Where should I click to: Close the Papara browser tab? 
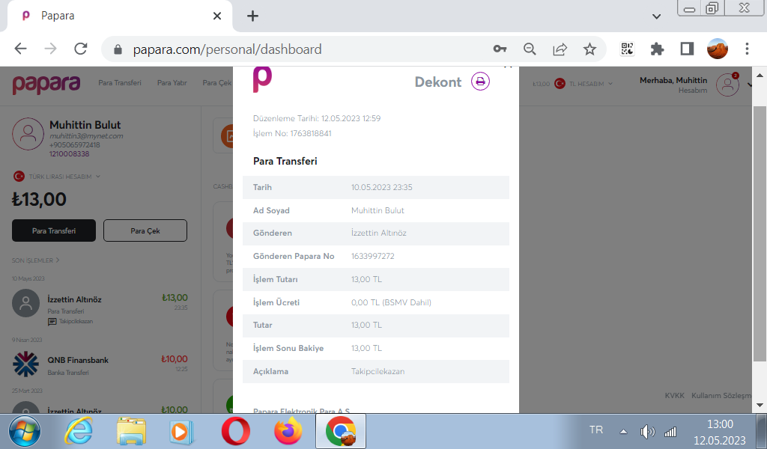pos(217,16)
